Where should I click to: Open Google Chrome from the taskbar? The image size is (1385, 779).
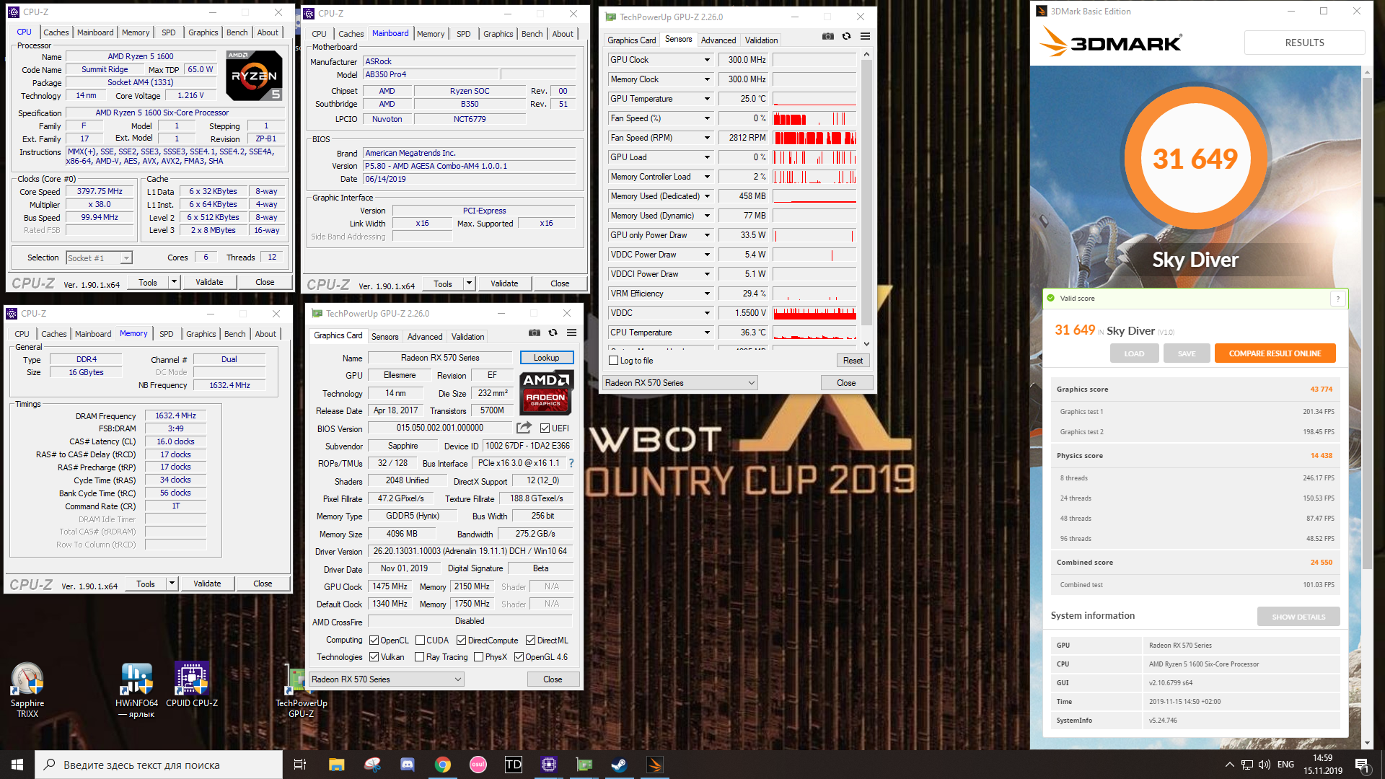point(443,765)
